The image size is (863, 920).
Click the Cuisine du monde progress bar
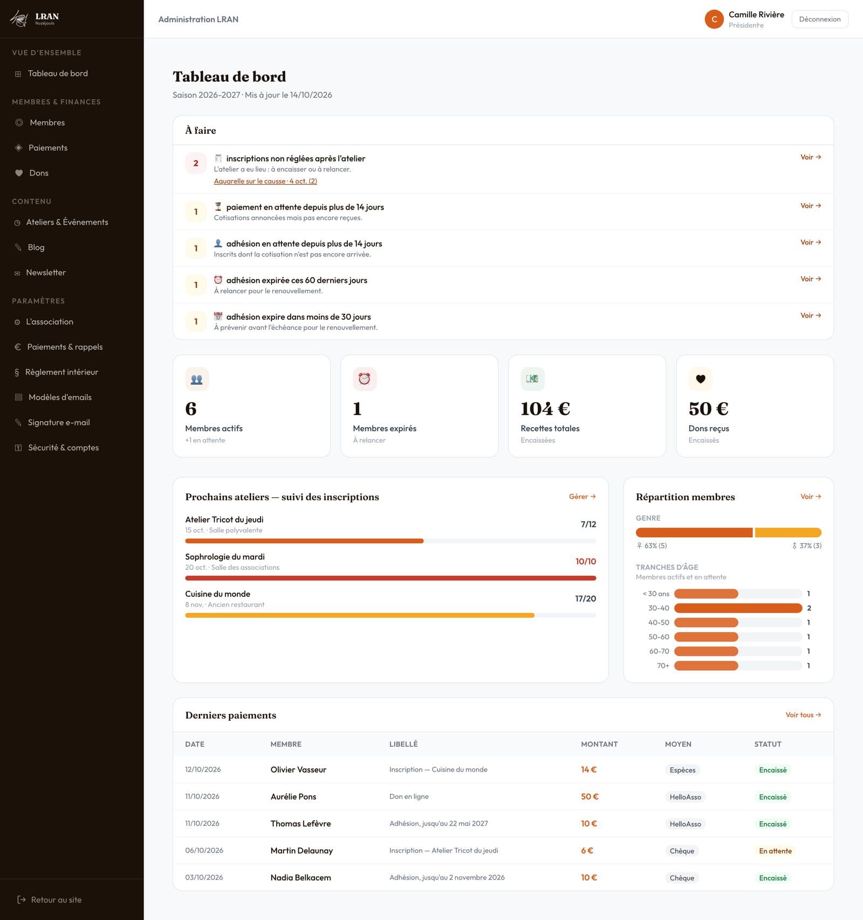tap(391, 615)
